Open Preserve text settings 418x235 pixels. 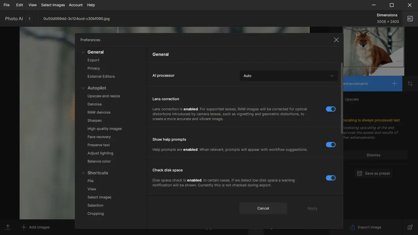tap(99, 145)
